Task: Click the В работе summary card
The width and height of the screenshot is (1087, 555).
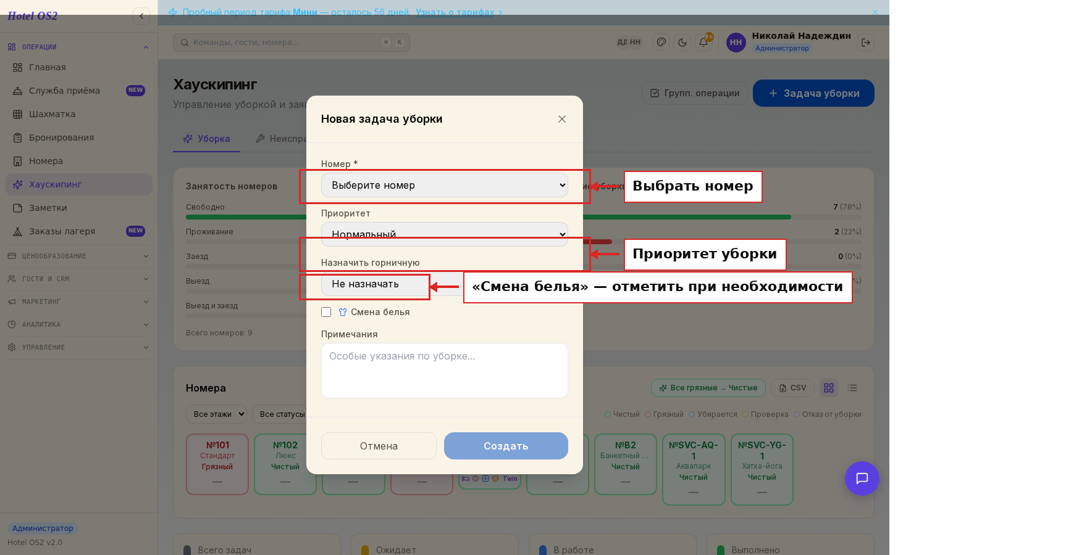Action: tap(613, 545)
